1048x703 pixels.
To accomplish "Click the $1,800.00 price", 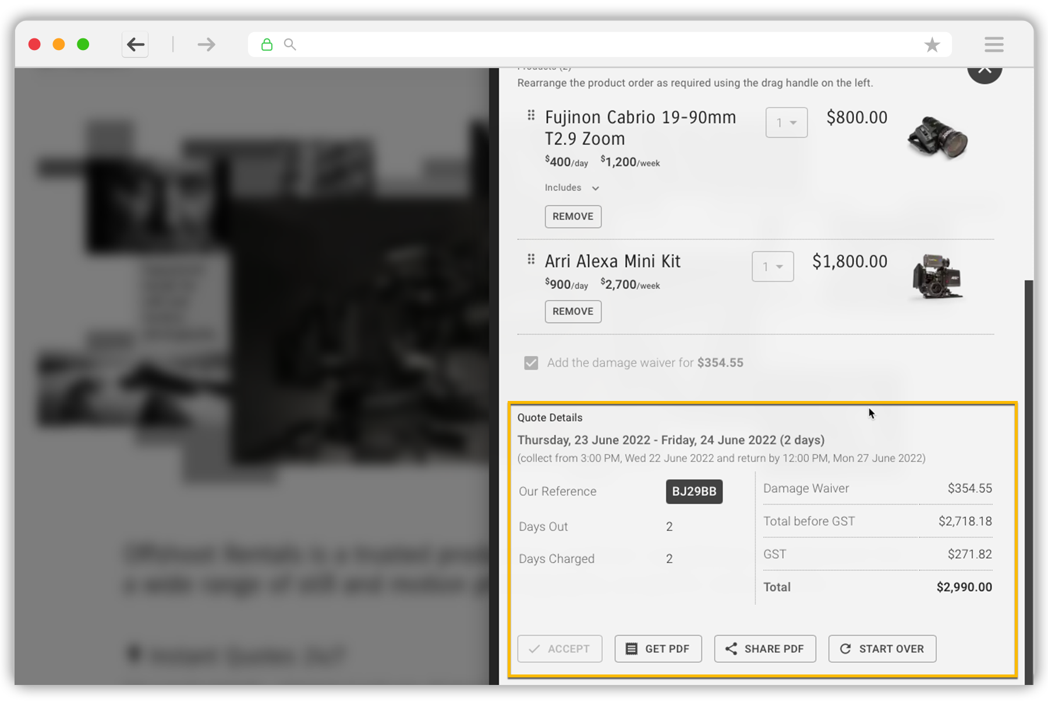I will coord(850,262).
